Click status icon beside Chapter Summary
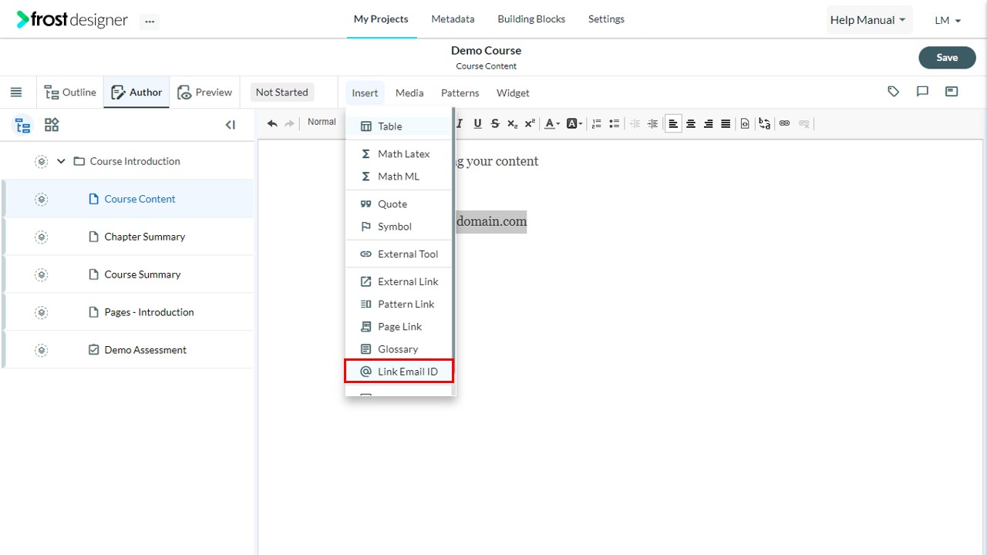 point(42,237)
